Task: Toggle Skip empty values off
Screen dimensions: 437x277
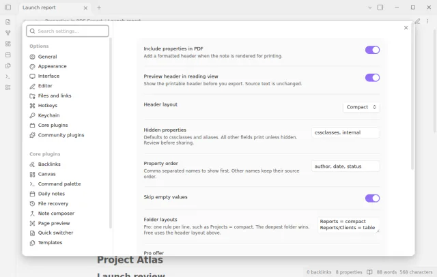Action: tap(372, 199)
